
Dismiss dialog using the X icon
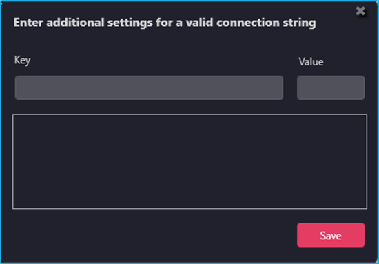tap(360, 11)
